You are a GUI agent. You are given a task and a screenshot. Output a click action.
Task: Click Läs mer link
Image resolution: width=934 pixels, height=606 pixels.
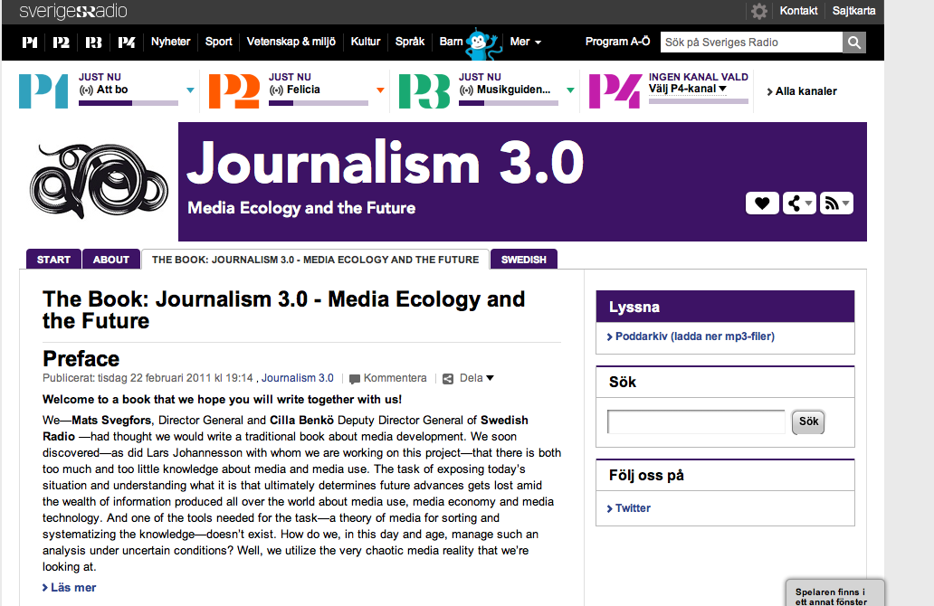(x=69, y=588)
